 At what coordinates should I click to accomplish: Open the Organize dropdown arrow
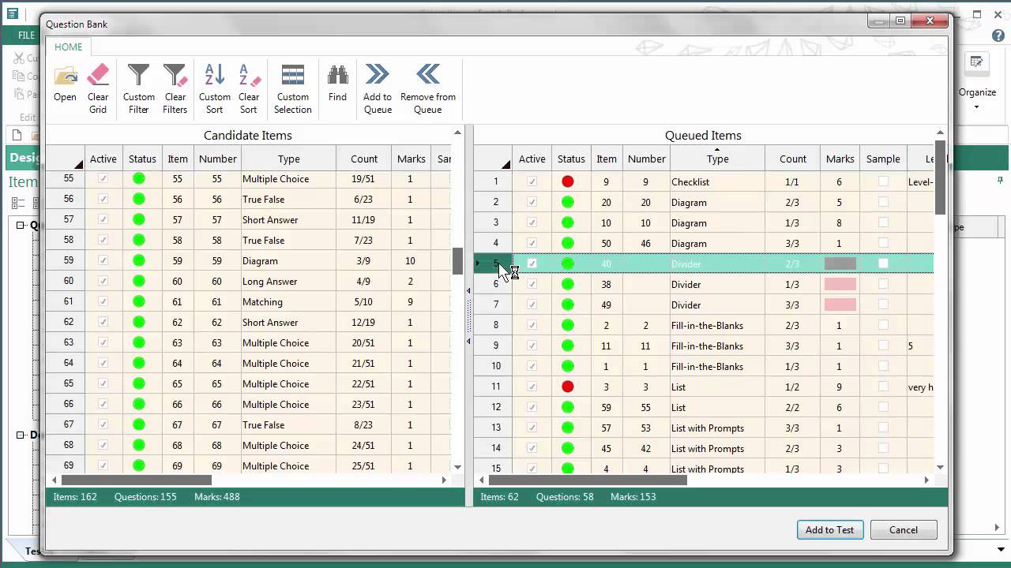(x=977, y=107)
